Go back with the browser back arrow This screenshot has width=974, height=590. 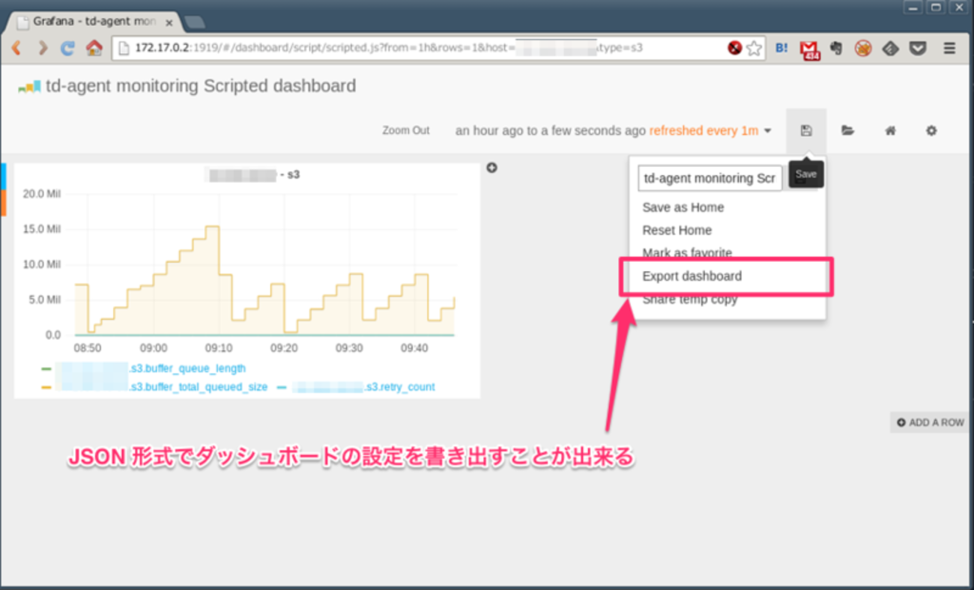[17, 49]
